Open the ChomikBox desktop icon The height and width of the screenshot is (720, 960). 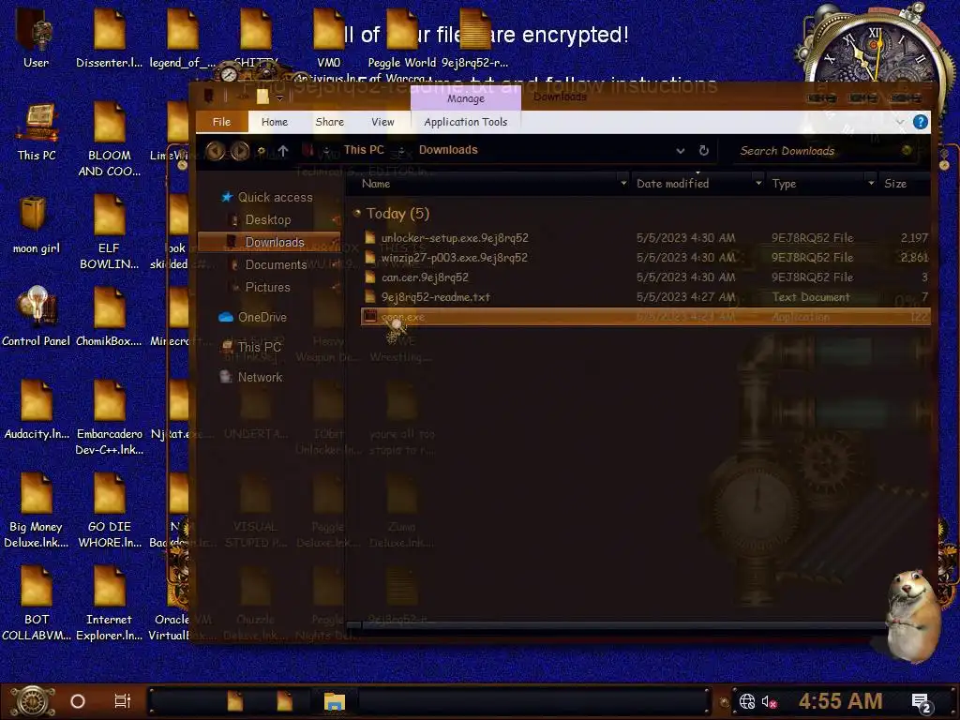(109, 318)
